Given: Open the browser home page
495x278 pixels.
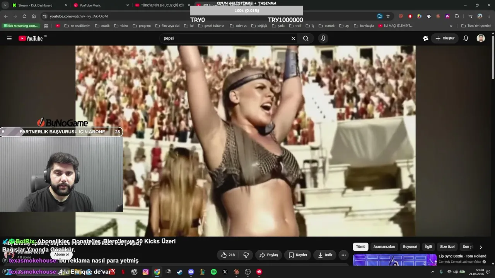Looking at the screenshot, I should (x=34, y=16).
